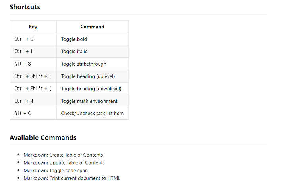Click the Ctrl + Shift + [ cell

(x=33, y=89)
